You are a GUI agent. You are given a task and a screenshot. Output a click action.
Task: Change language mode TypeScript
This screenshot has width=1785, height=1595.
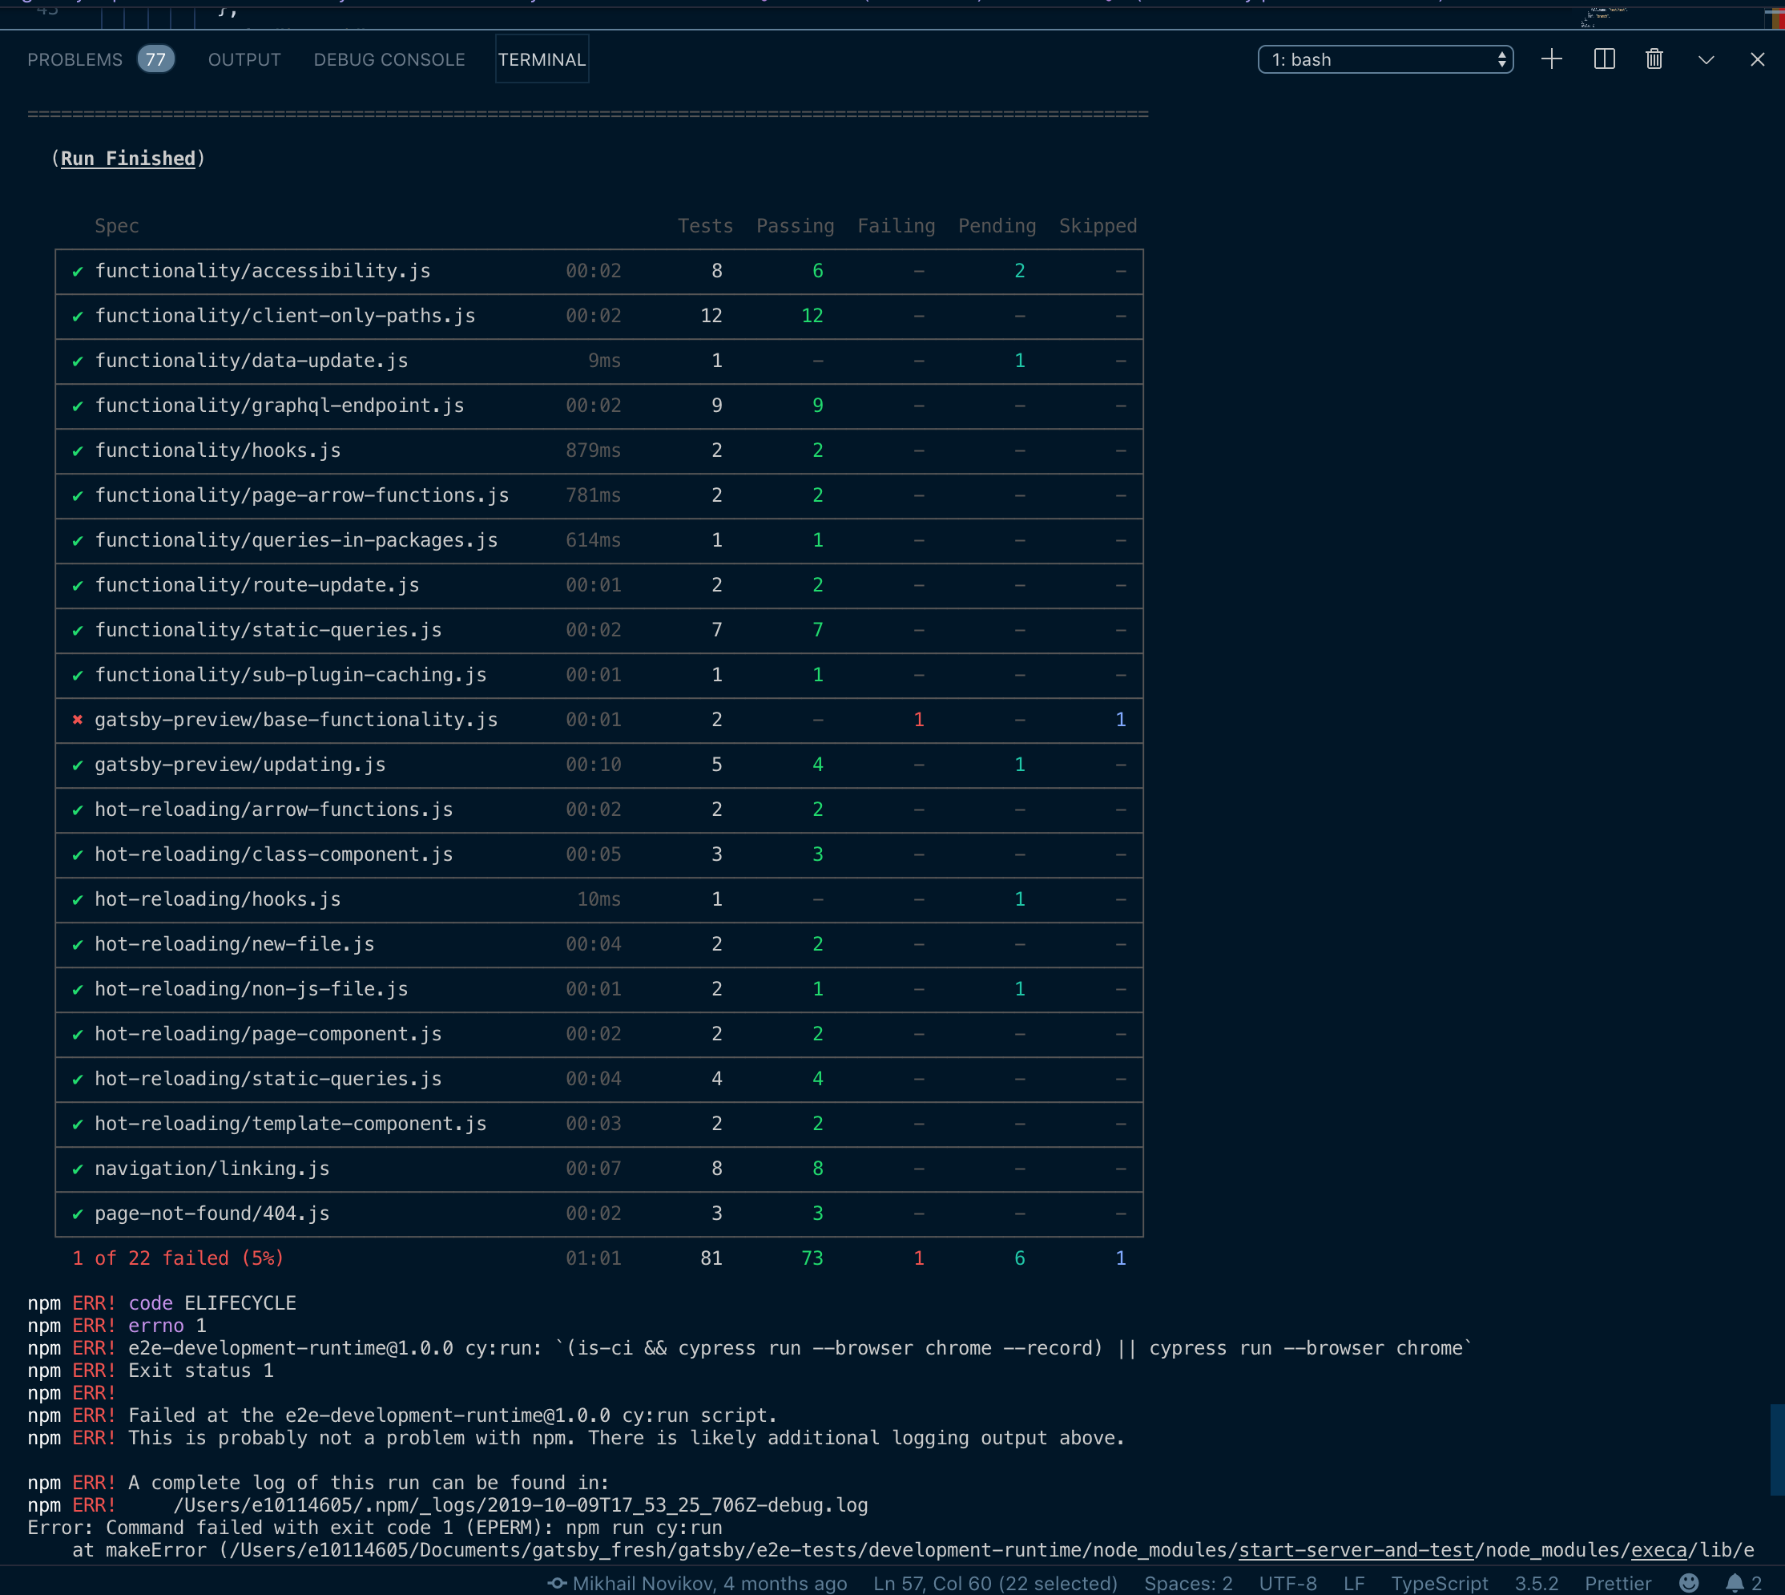click(1439, 1584)
